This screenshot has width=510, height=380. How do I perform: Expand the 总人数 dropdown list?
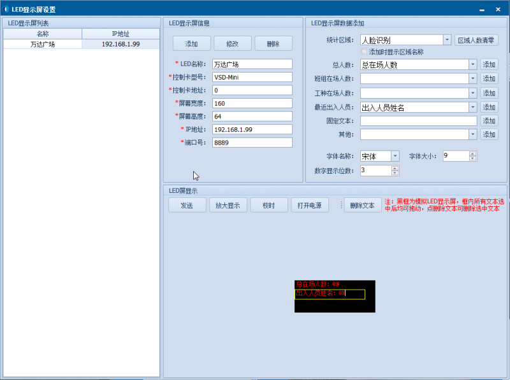click(472, 64)
